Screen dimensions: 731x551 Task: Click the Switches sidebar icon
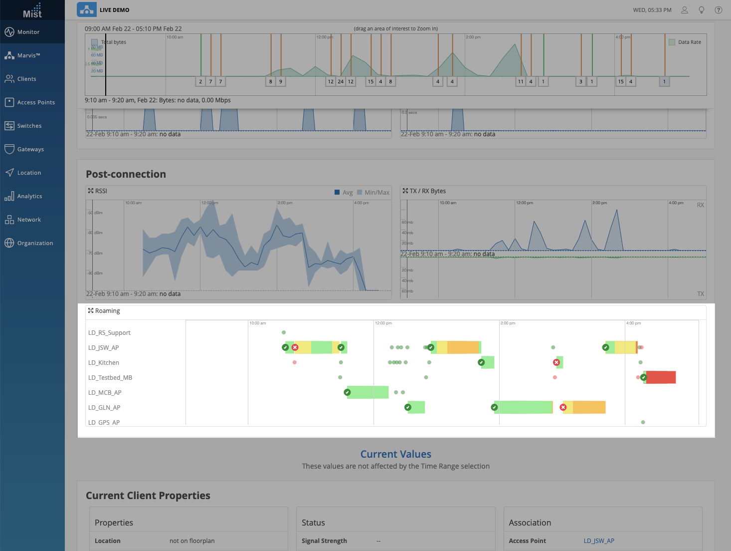pyautogui.click(x=9, y=126)
